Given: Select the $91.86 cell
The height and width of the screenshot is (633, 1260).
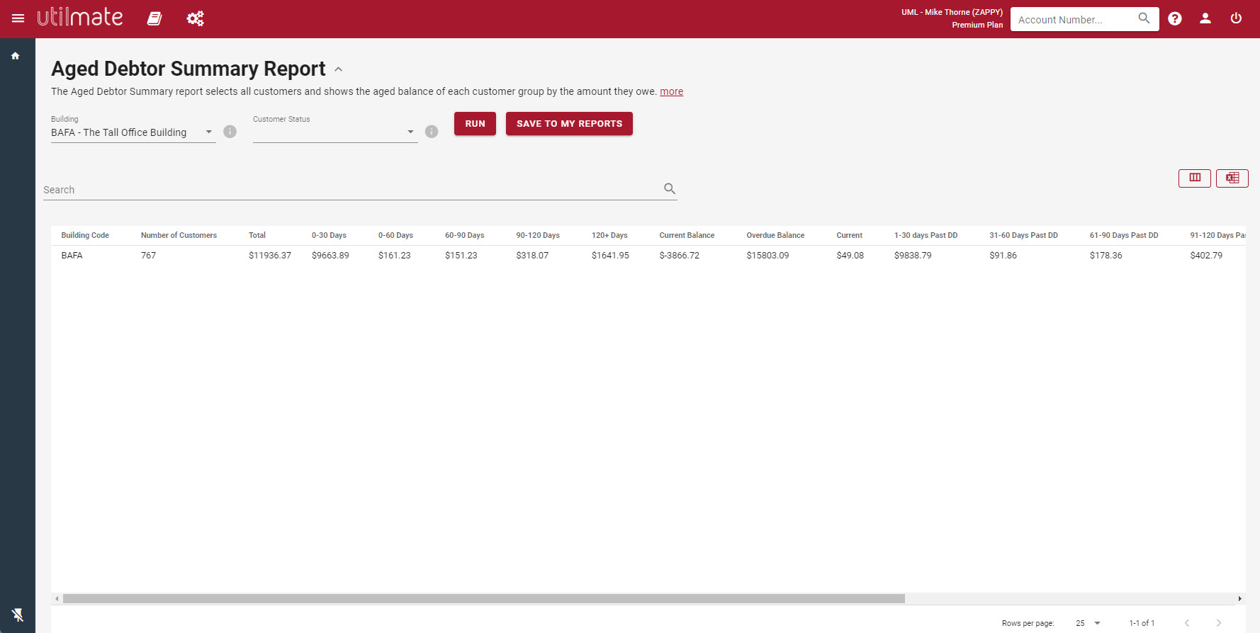Looking at the screenshot, I should (x=1003, y=256).
